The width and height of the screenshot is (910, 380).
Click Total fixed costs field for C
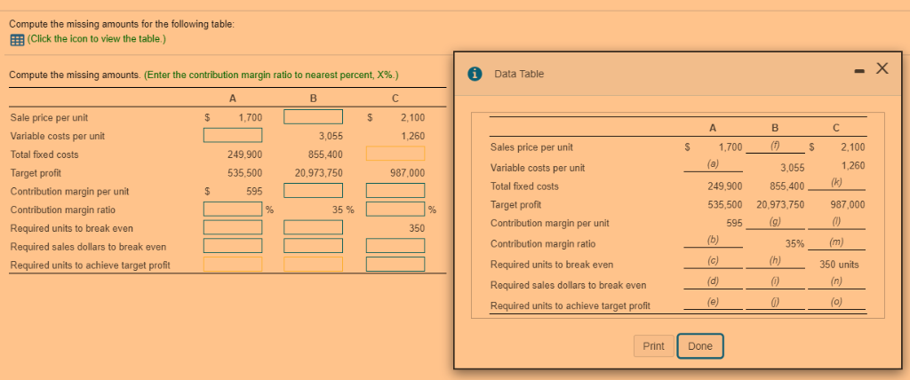tap(395, 154)
